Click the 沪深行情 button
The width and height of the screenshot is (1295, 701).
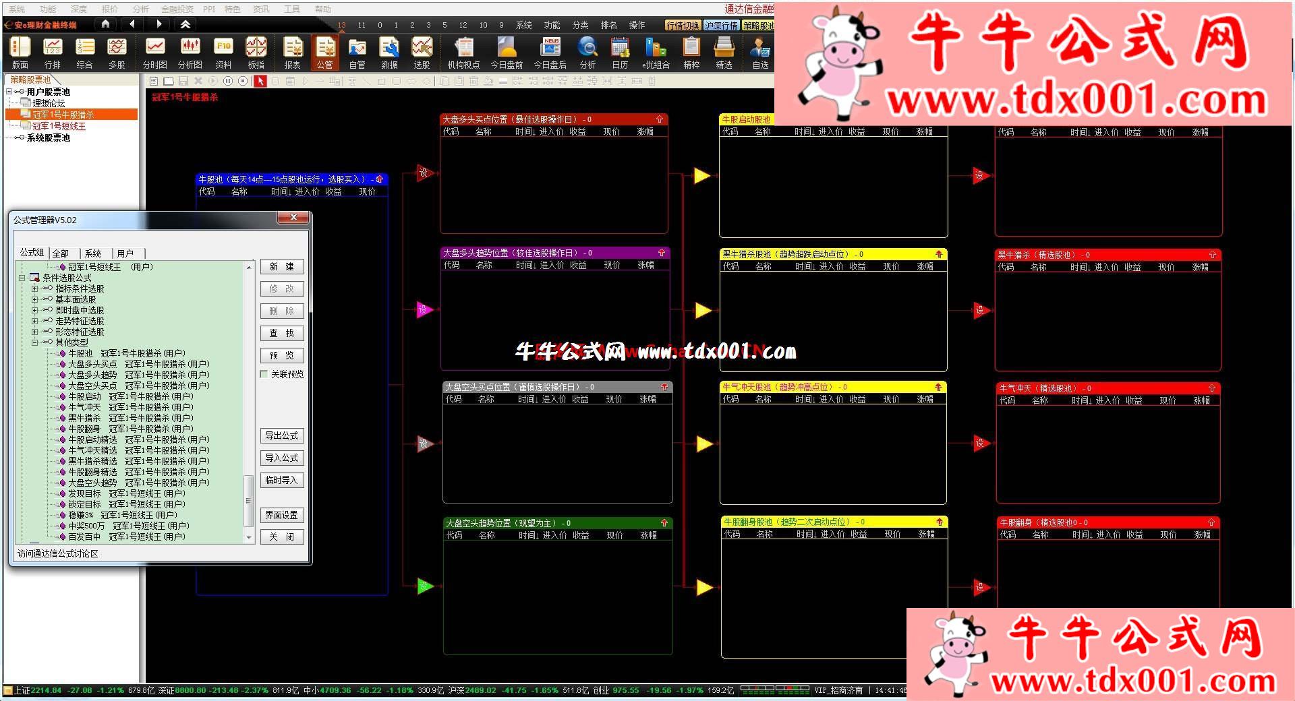[721, 25]
